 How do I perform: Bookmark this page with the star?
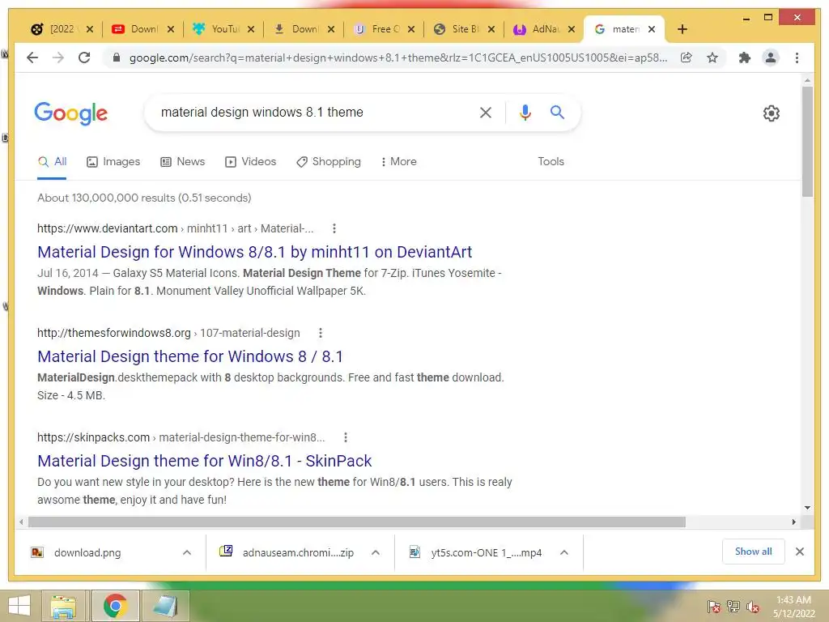pyautogui.click(x=712, y=58)
